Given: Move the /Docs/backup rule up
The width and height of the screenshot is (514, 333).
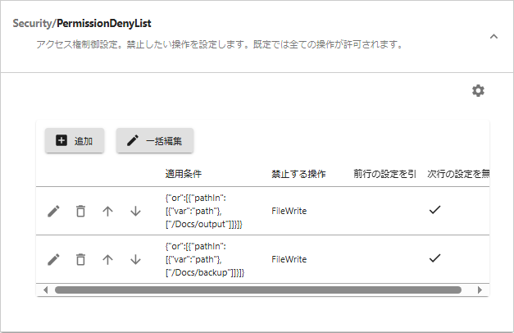Looking at the screenshot, I should (x=107, y=259).
